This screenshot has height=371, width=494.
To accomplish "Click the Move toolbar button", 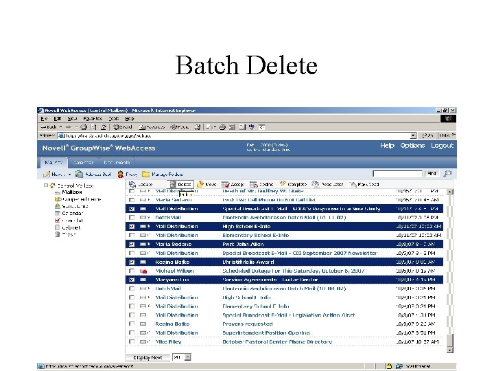I will 207,184.
